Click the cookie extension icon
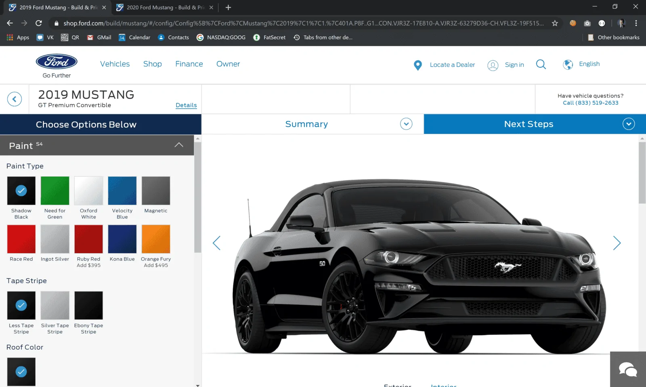Viewport: 646px width, 387px height. (x=573, y=23)
